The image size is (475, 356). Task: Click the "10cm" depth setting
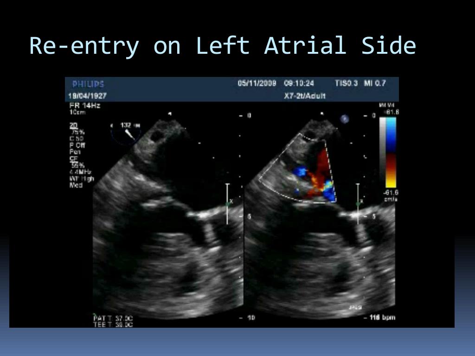(x=77, y=112)
